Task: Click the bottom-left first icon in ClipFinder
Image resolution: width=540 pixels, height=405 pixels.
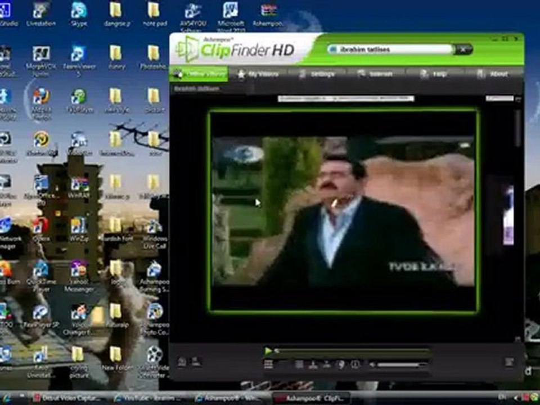Action: pyautogui.click(x=182, y=362)
